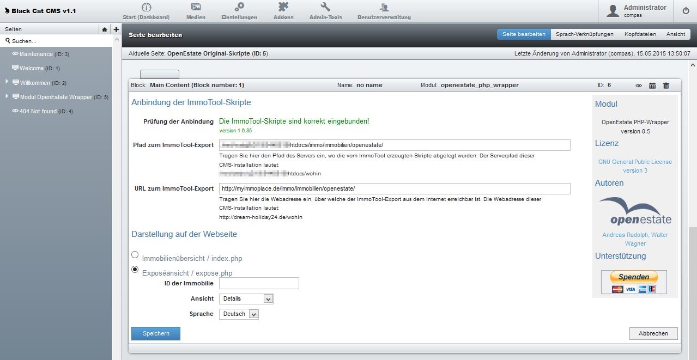
Task: Open Benutzerverwaltung user management
Action: coord(384,11)
